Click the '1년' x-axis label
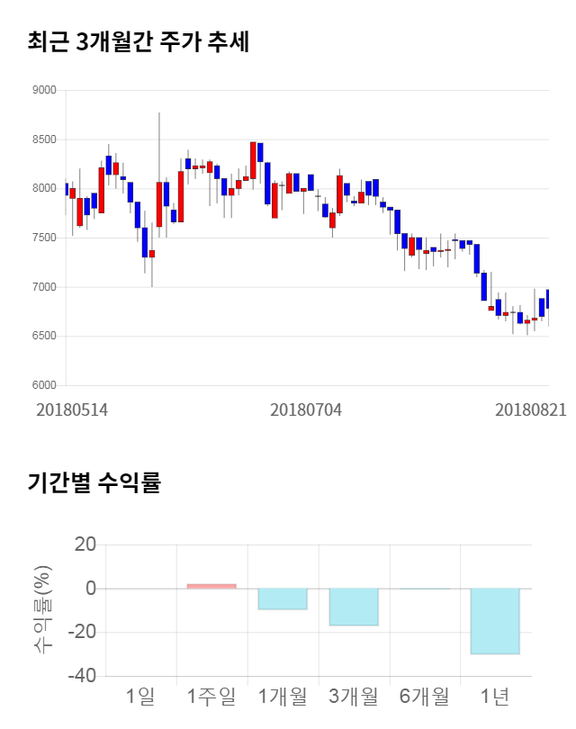The width and height of the screenshot is (576, 729). coord(495,696)
